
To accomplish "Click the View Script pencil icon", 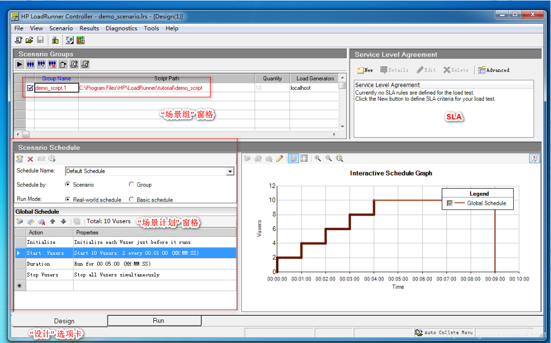I will (85, 64).
